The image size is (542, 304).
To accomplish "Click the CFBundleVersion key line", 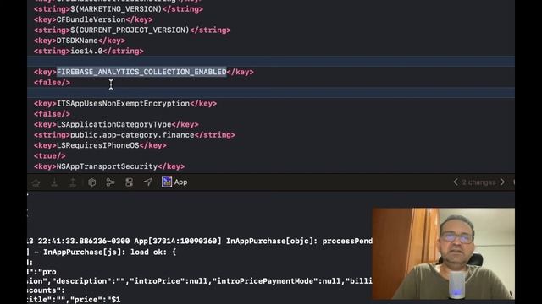I will pyautogui.click(x=93, y=19).
